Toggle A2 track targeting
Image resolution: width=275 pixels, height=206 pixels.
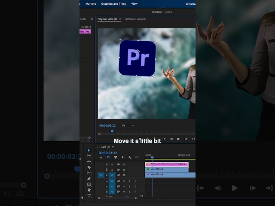point(112,186)
